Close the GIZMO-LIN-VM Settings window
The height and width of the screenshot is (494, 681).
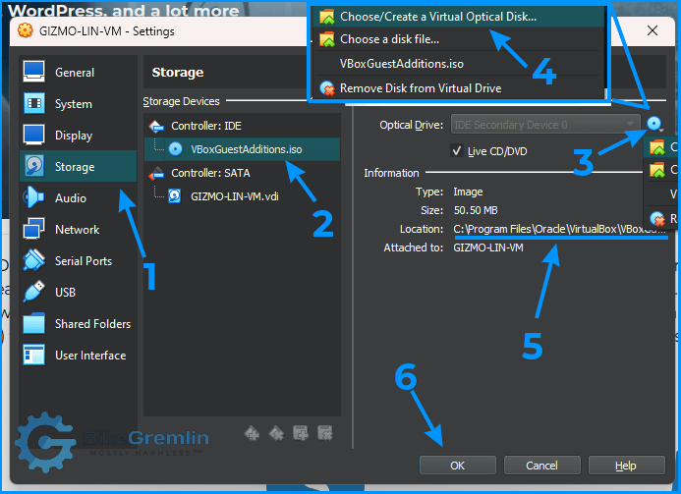[652, 30]
